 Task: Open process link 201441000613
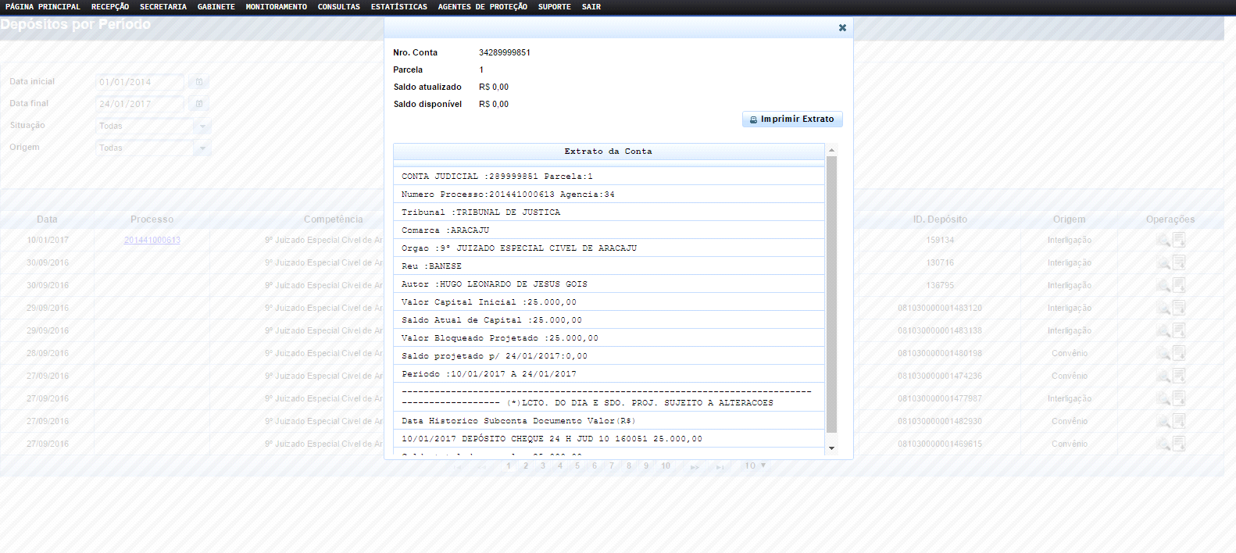click(152, 241)
